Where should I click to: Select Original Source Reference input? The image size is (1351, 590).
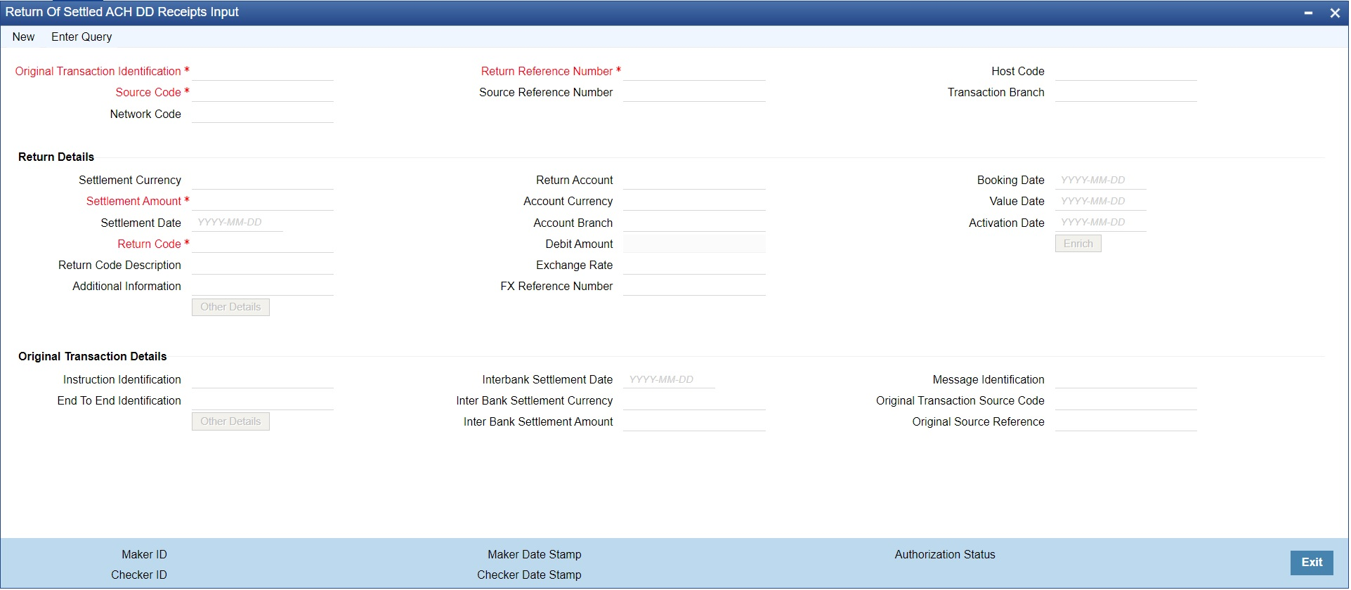(x=1126, y=422)
